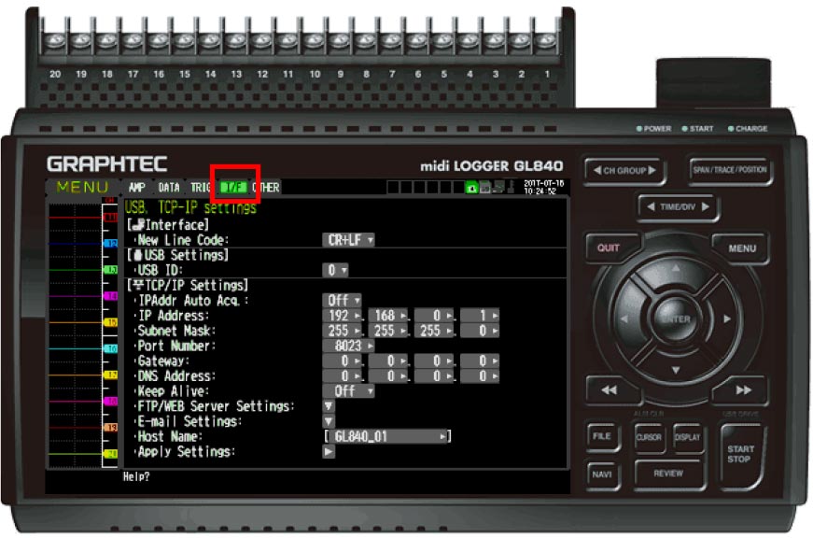The image size is (813, 538).
Task: Open the OTHER menu tab
Action: (266, 188)
